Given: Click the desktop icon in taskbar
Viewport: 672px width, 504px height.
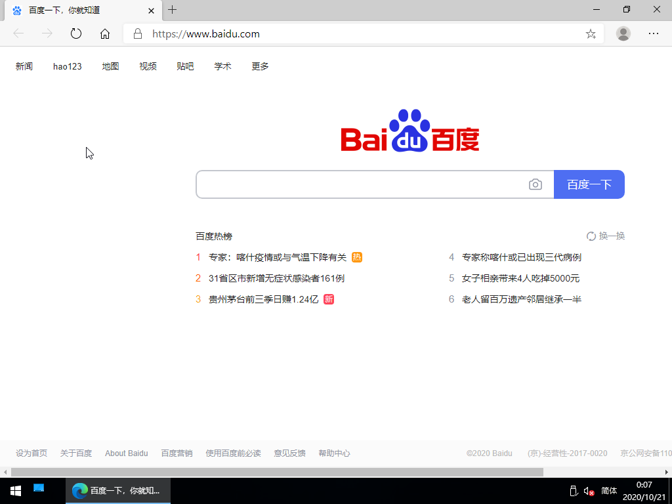Looking at the screenshot, I should click(39, 488).
